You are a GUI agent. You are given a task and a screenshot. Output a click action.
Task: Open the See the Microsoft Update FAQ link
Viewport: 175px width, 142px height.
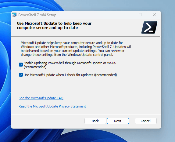pos(41,98)
